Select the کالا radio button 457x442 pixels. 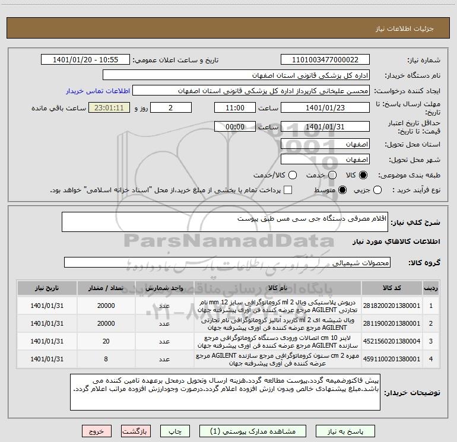(x=363, y=175)
